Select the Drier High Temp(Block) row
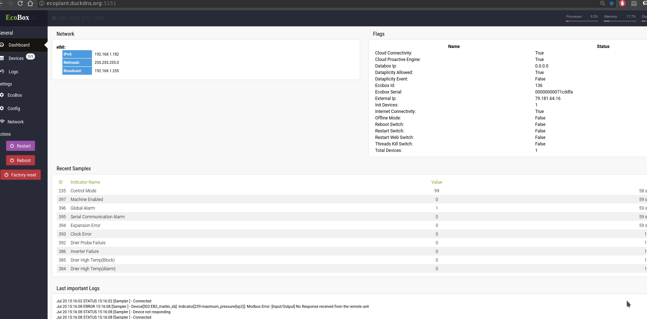The width and height of the screenshot is (647, 319). click(352, 260)
